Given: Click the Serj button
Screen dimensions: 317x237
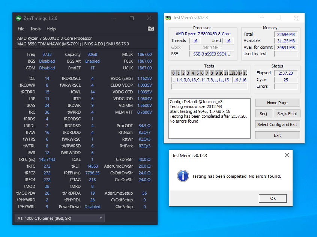Looking at the screenshot, I should pyautogui.click(x=263, y=114).
